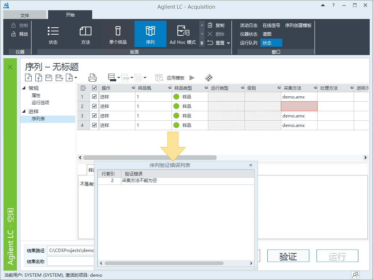Click the Save As icon with plus

pos(59,78)
